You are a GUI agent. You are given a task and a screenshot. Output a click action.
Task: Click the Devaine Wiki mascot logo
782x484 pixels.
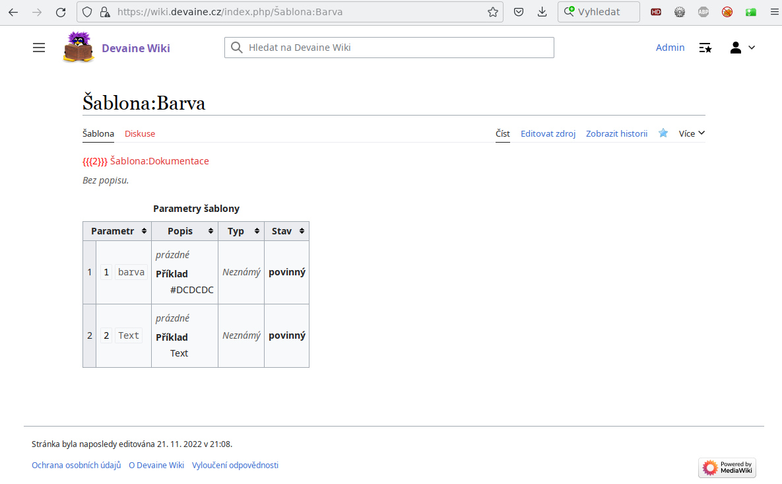click(79, 48)
